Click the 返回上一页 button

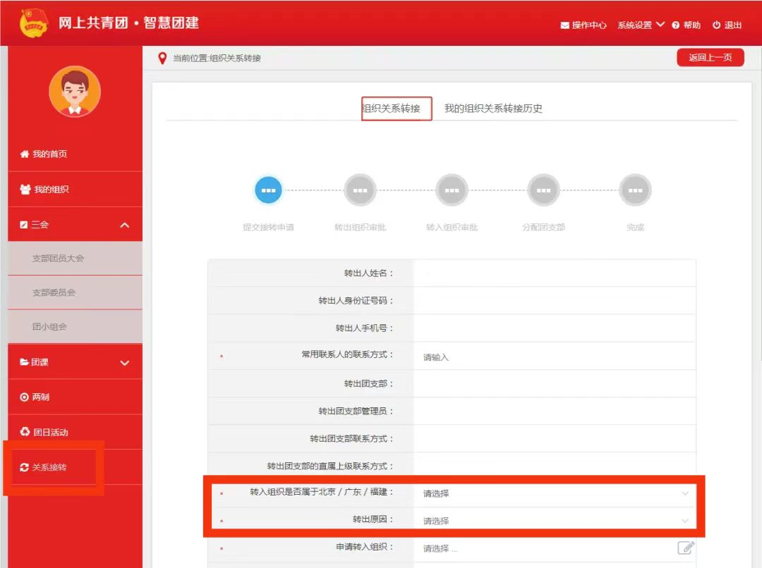pos(710,58)
